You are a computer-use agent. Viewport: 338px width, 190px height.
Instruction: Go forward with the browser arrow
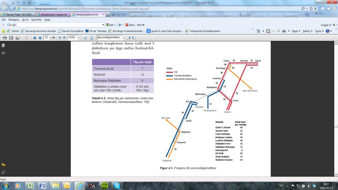12,8
